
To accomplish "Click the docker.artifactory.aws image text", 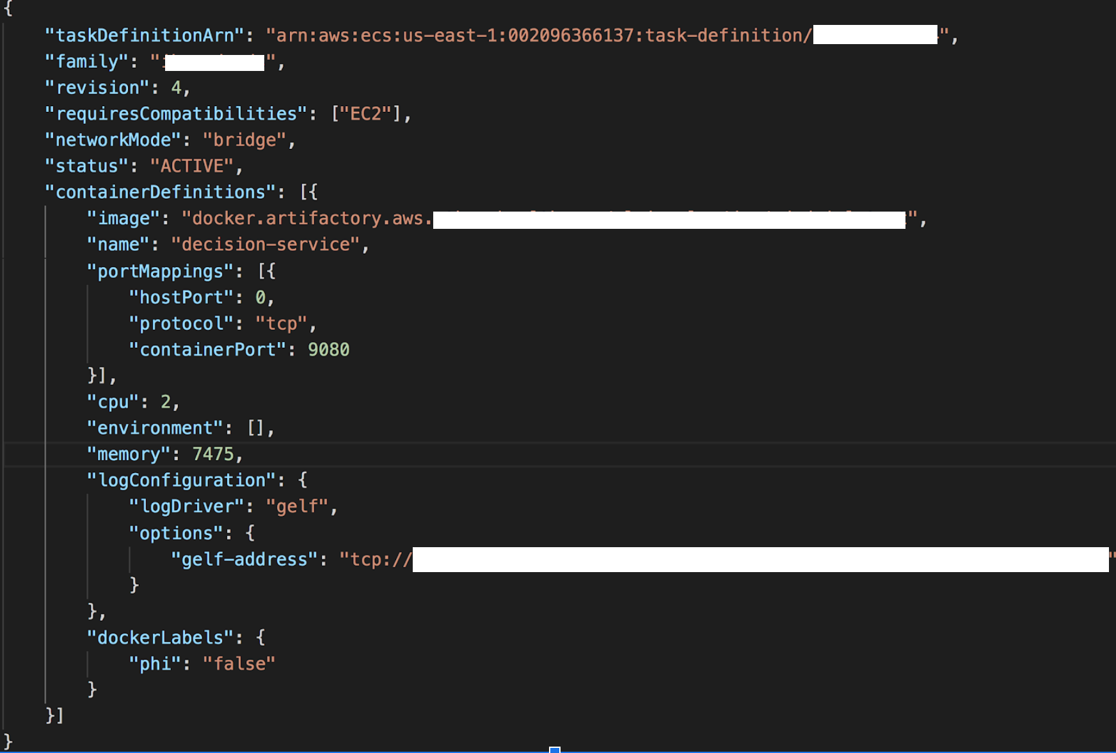I will (307, 219).
